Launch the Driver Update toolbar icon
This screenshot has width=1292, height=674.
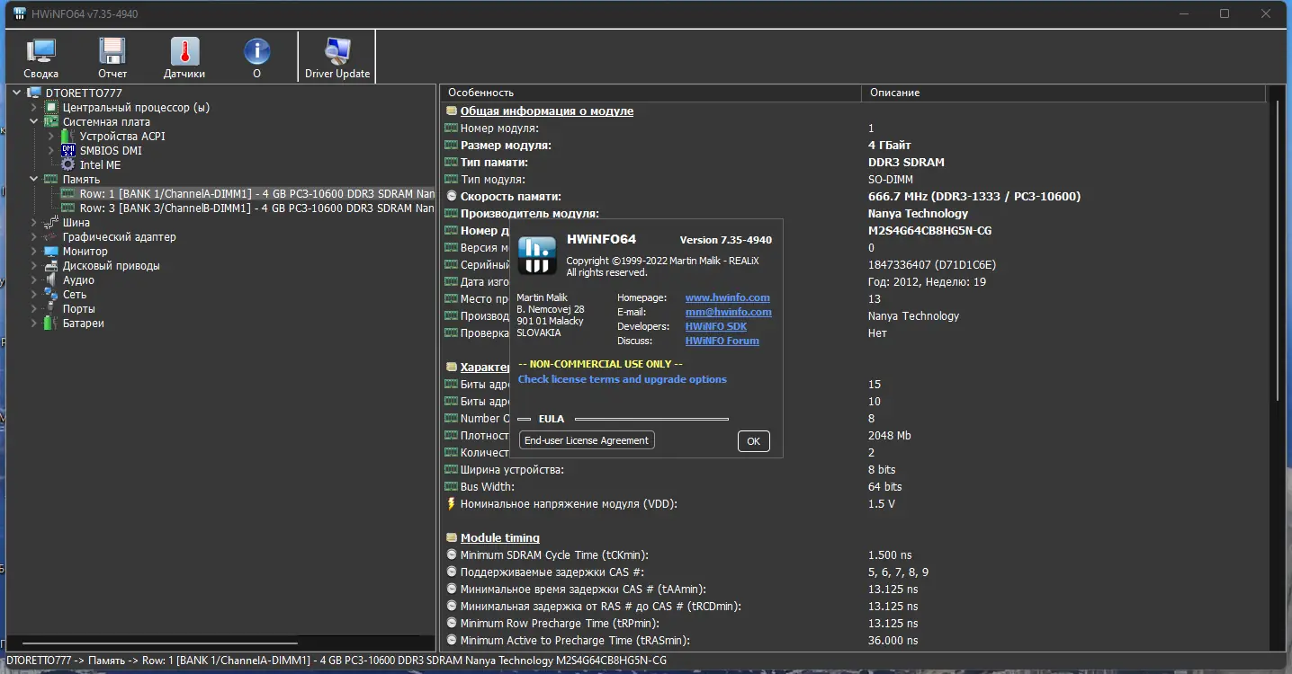click(x=337, y=58)
